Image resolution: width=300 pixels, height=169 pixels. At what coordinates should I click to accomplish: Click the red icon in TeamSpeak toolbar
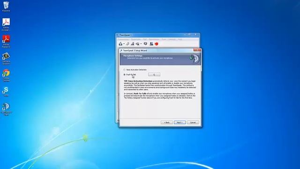coord(157,44)
